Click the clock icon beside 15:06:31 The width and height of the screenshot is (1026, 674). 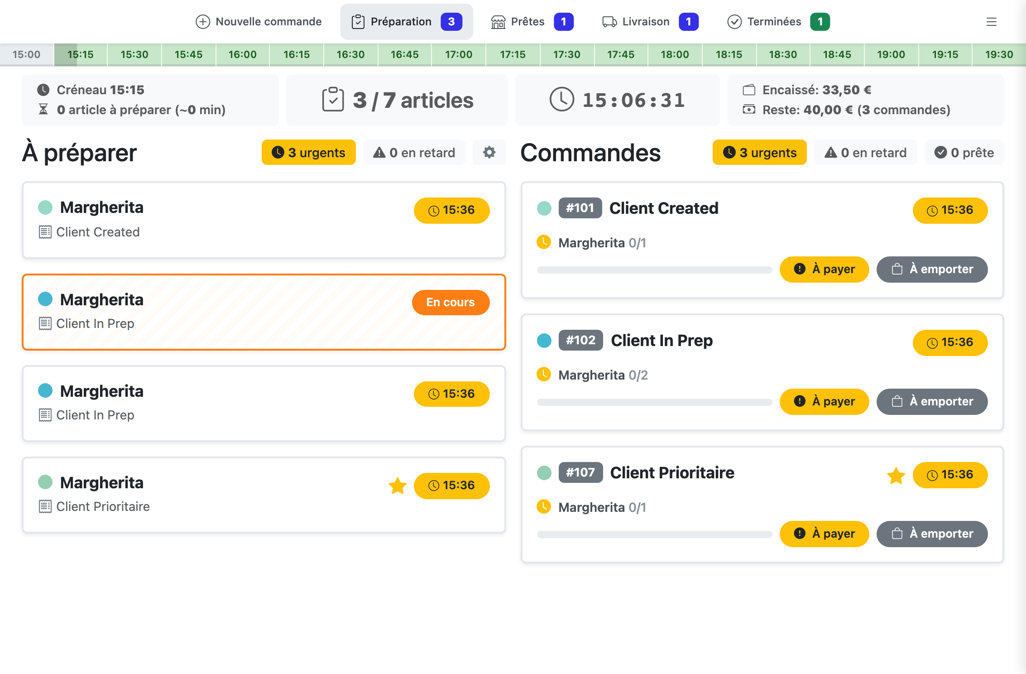coord(561,99)
